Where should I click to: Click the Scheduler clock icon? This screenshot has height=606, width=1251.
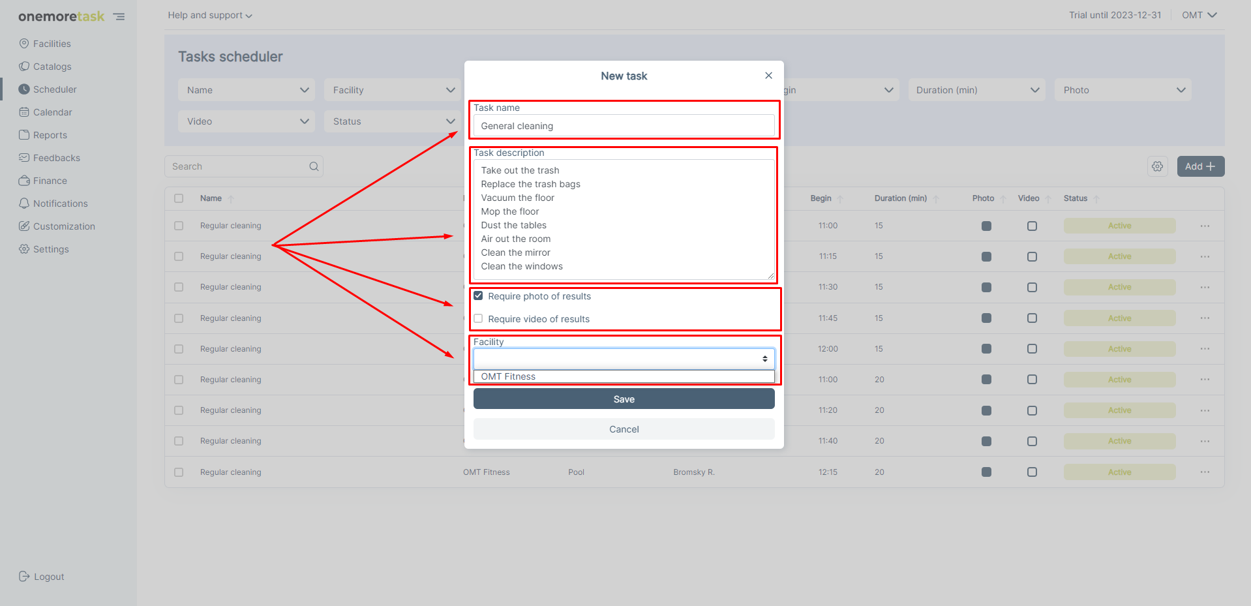[x=24, y=89]
